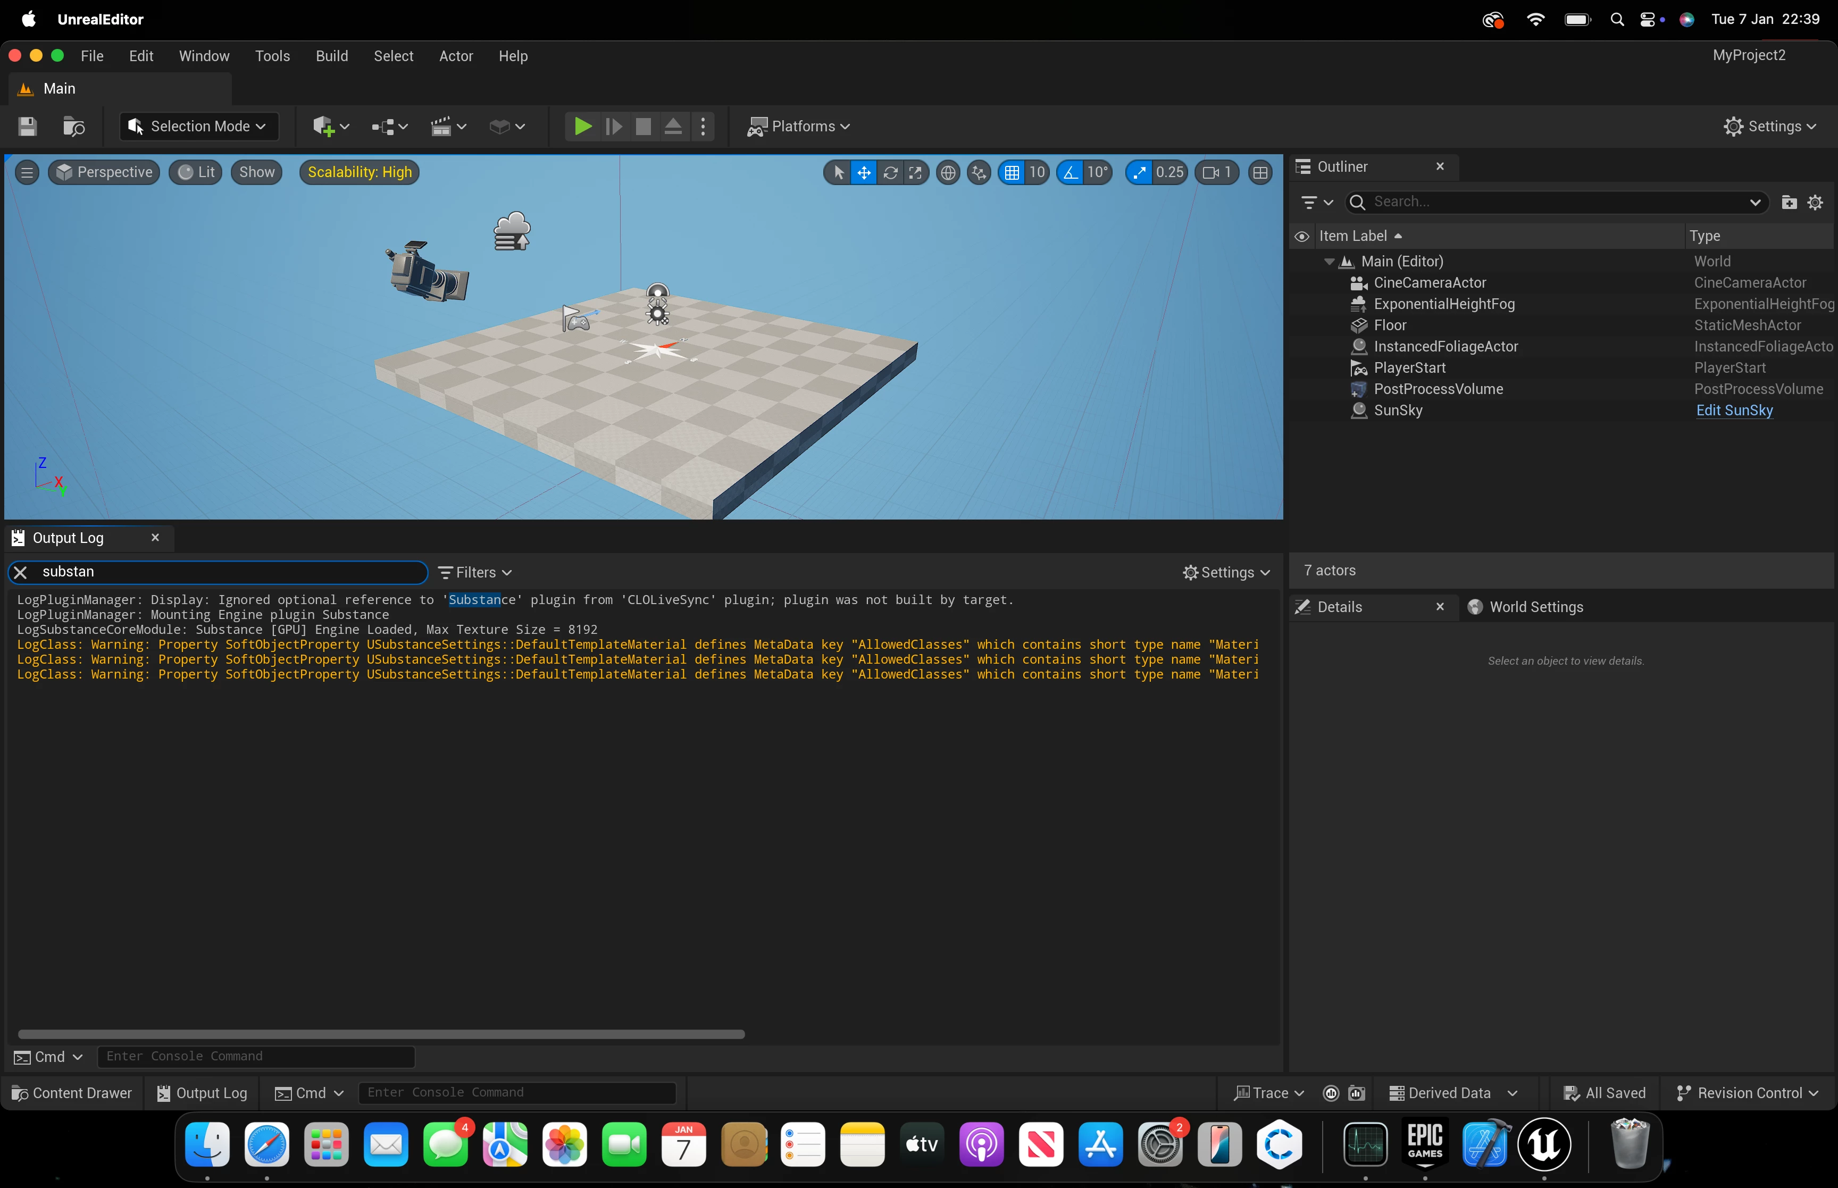Select the scale transform tool
The image size is (1838, 1188).
(x=915, y=172)
